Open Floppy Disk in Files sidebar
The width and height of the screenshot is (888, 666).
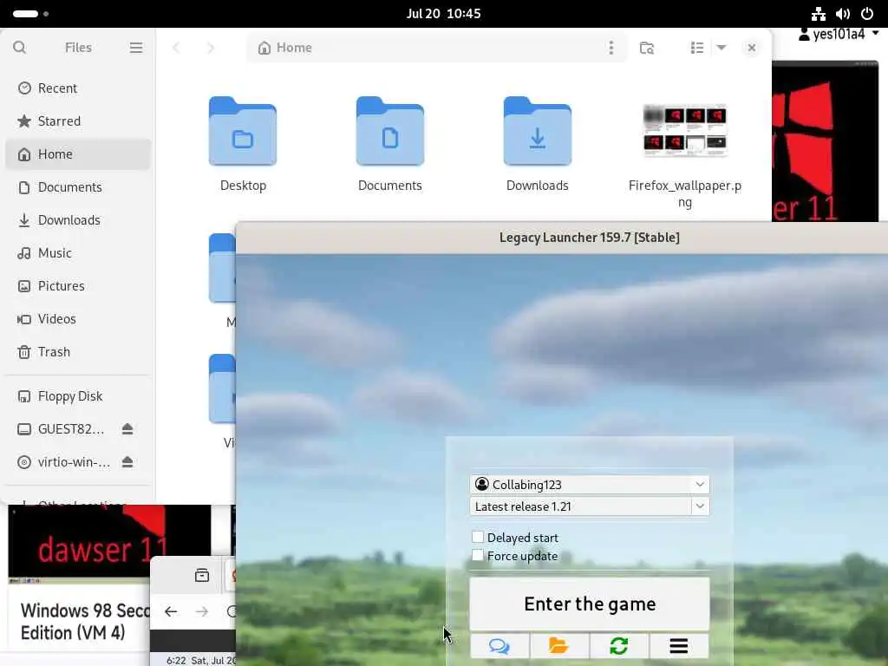point(78,396)
